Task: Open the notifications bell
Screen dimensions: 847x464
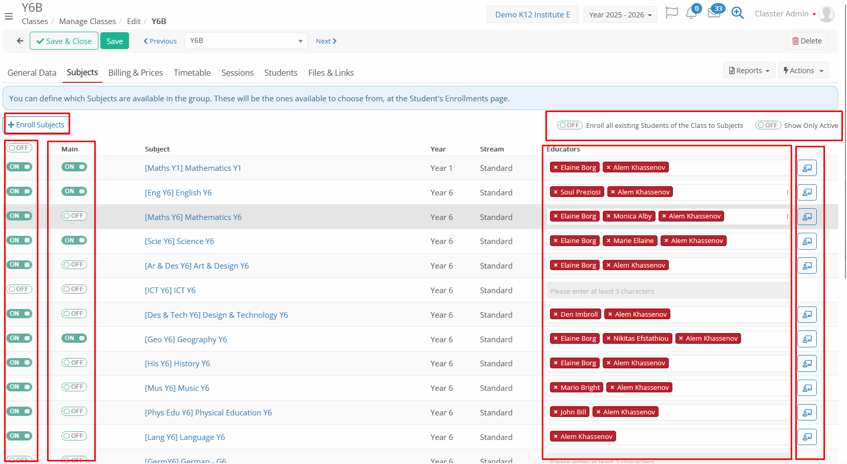Action: click(691, 13)
